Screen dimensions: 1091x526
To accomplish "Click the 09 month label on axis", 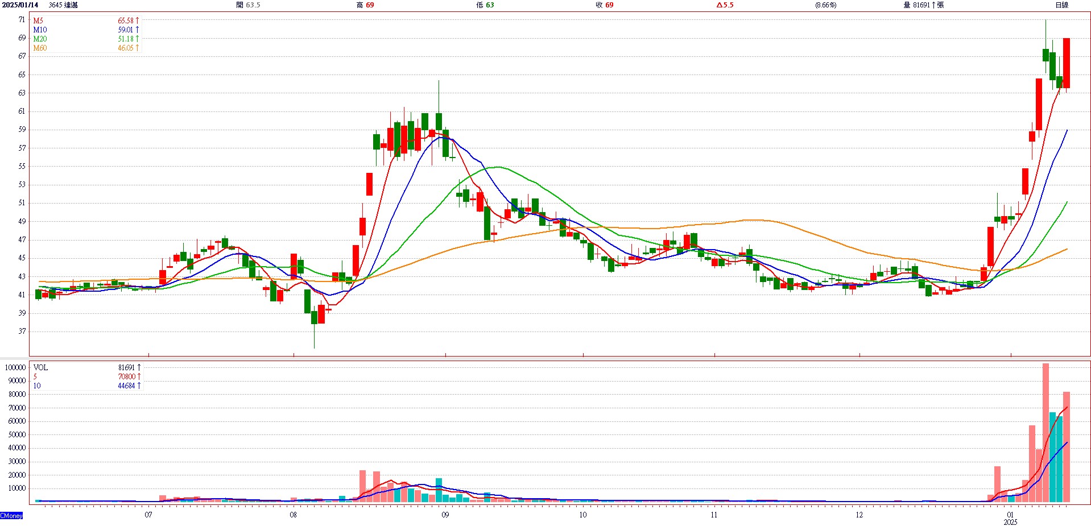I will (x=445, y=515).
